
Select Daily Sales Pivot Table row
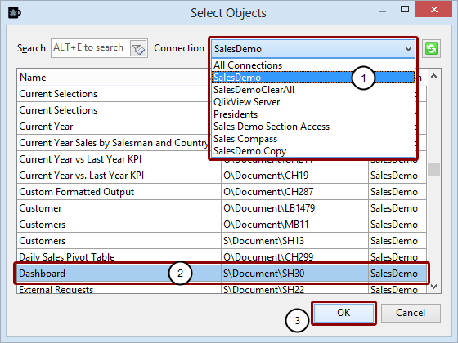(x=222, y=257)
